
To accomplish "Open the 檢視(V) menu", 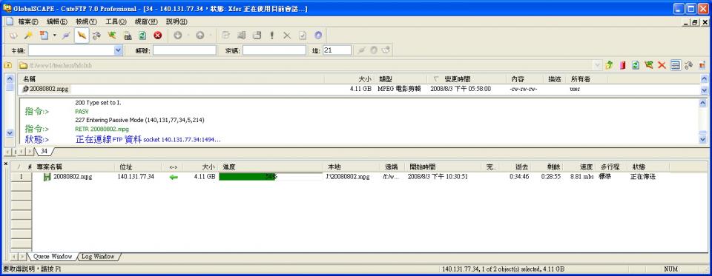I will point(86,21).
